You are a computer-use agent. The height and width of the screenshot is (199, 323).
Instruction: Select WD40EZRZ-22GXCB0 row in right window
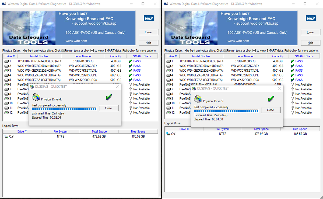(x=242, y=71)
